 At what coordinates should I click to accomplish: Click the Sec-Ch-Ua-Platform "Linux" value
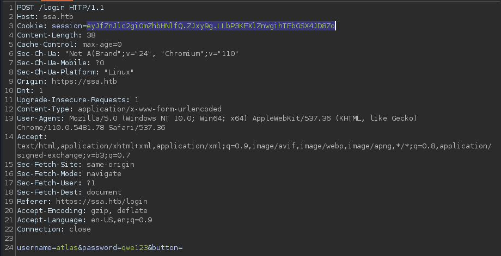(x=119, y=72)
